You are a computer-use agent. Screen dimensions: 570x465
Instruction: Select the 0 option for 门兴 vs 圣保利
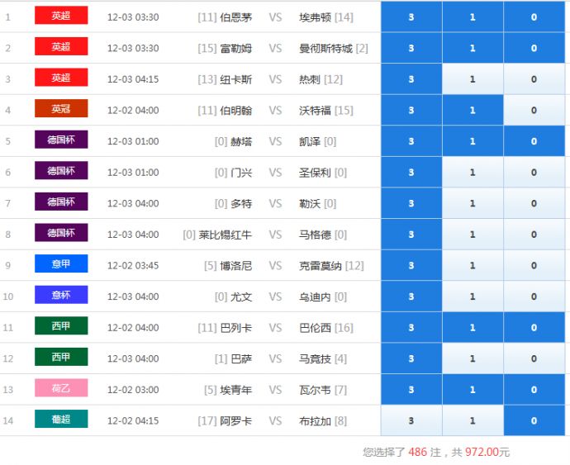(534, 172)
